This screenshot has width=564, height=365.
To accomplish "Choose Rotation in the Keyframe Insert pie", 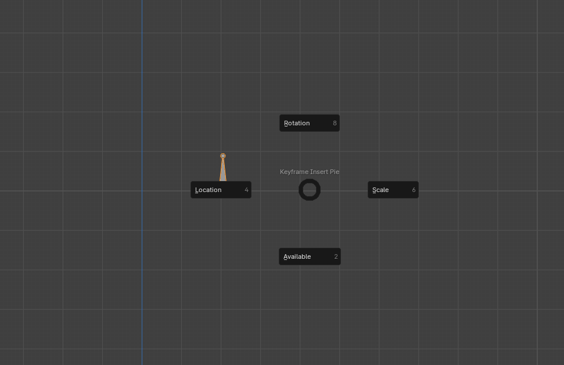I will (309, 123).
